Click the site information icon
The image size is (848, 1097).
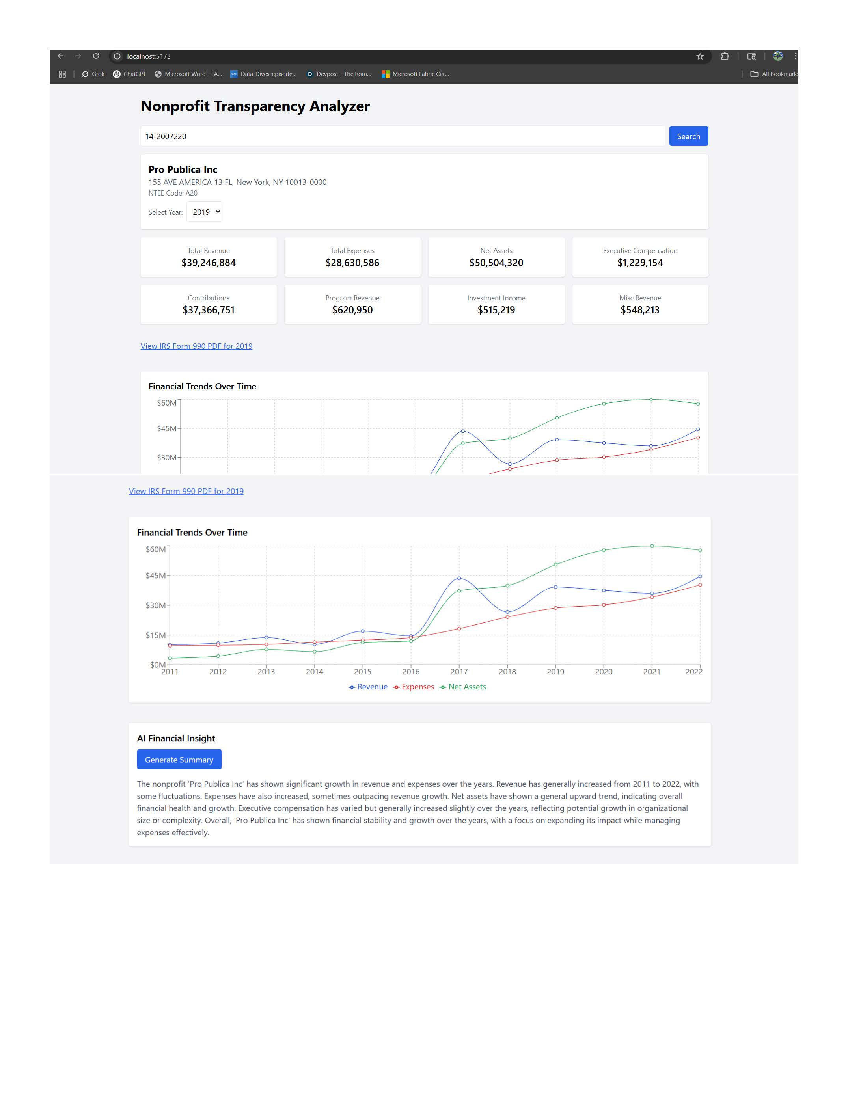pyautogui.click(x=117, y=56)
